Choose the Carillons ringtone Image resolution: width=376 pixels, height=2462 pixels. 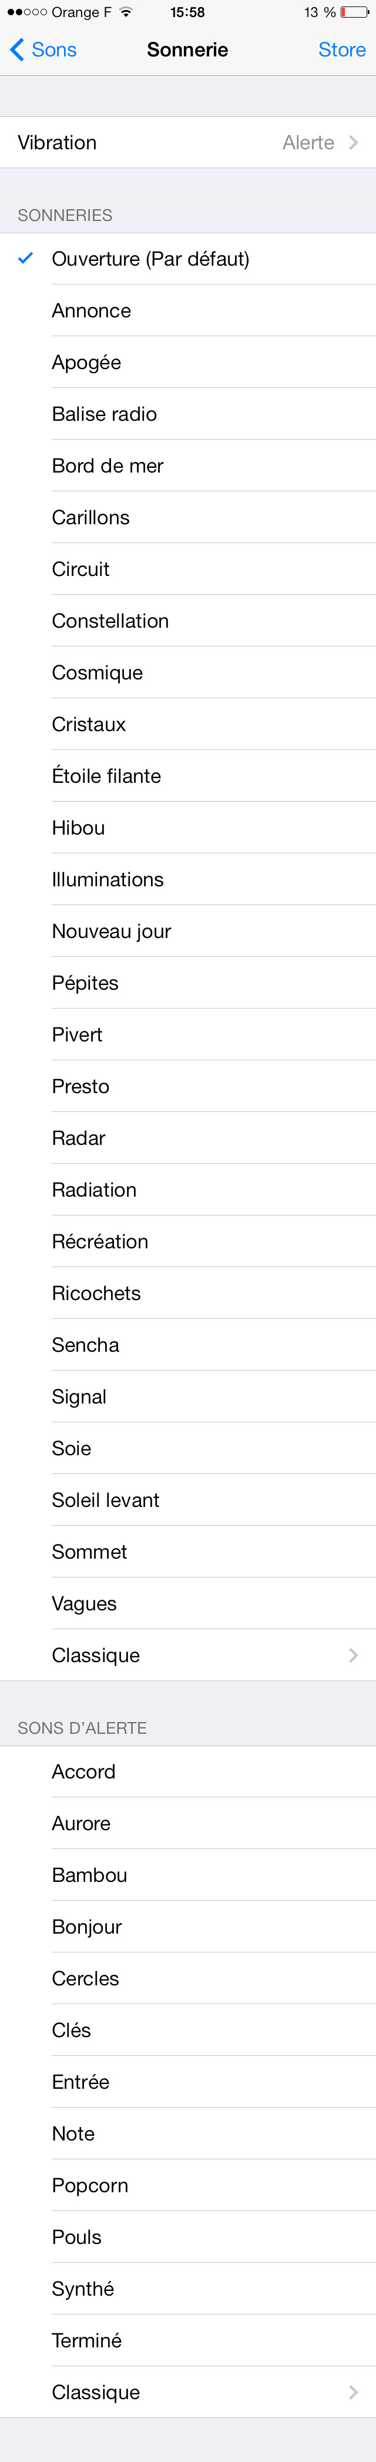(x=188, y=517)
